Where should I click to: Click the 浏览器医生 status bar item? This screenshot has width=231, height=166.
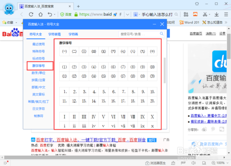[x=156, y=163]
